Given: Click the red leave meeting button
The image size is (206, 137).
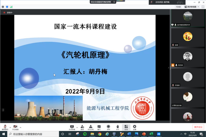Looking at the screenshot, I should [x=198, y=127].
